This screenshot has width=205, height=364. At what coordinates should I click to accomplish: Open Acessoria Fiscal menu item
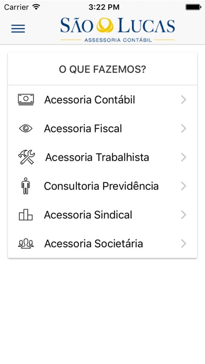(x=102, y=128)
